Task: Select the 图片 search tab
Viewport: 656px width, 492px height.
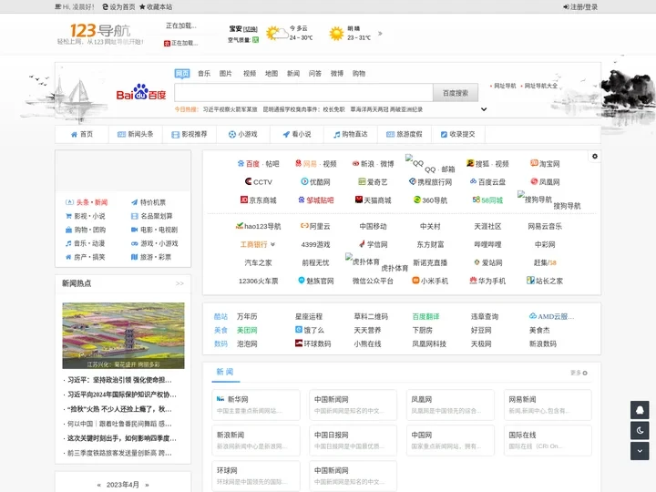Action: 226,74
